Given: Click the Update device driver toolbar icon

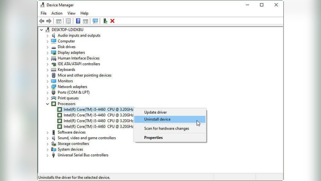Looking at the screenshot, I should [105, 21].
